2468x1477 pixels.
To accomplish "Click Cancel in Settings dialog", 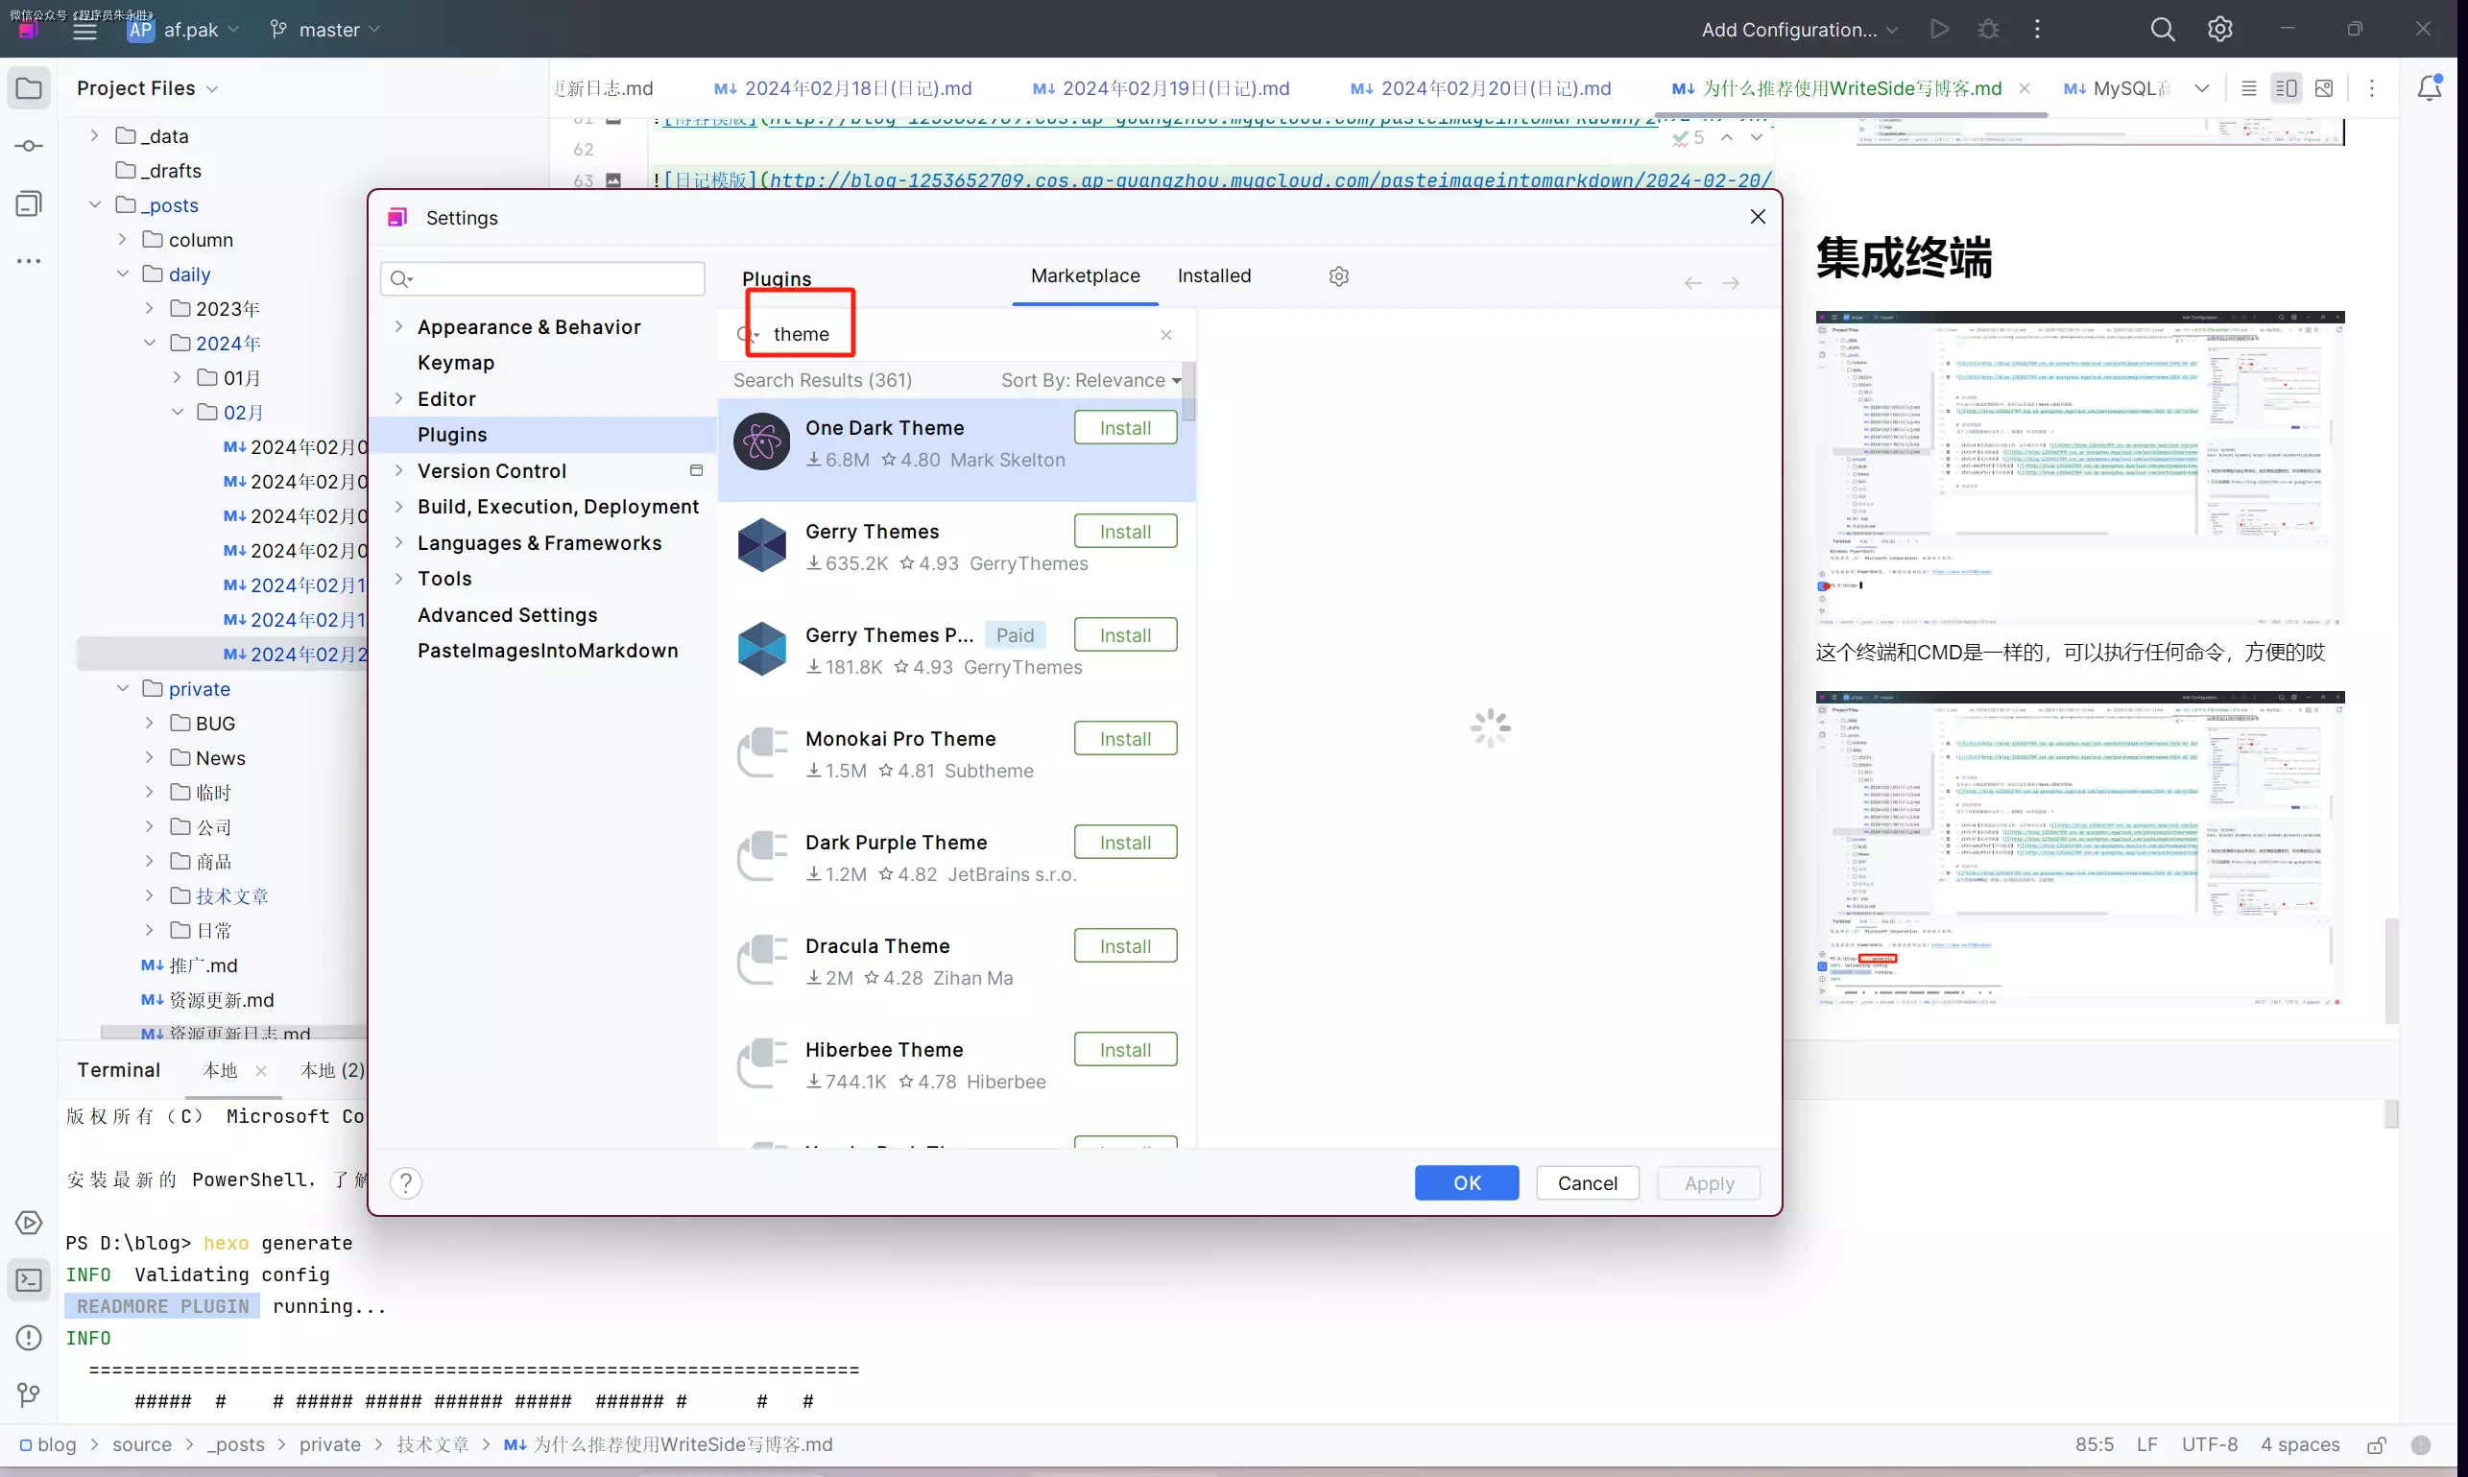I will point(1587,1183).
